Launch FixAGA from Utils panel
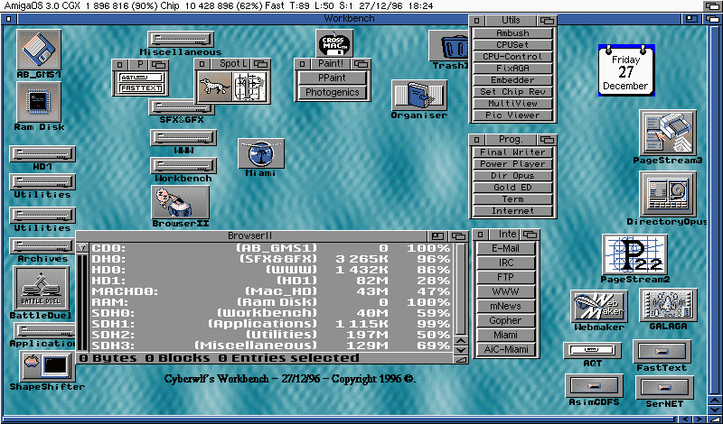Screen dimensions: 723x424 pos(512,69)
